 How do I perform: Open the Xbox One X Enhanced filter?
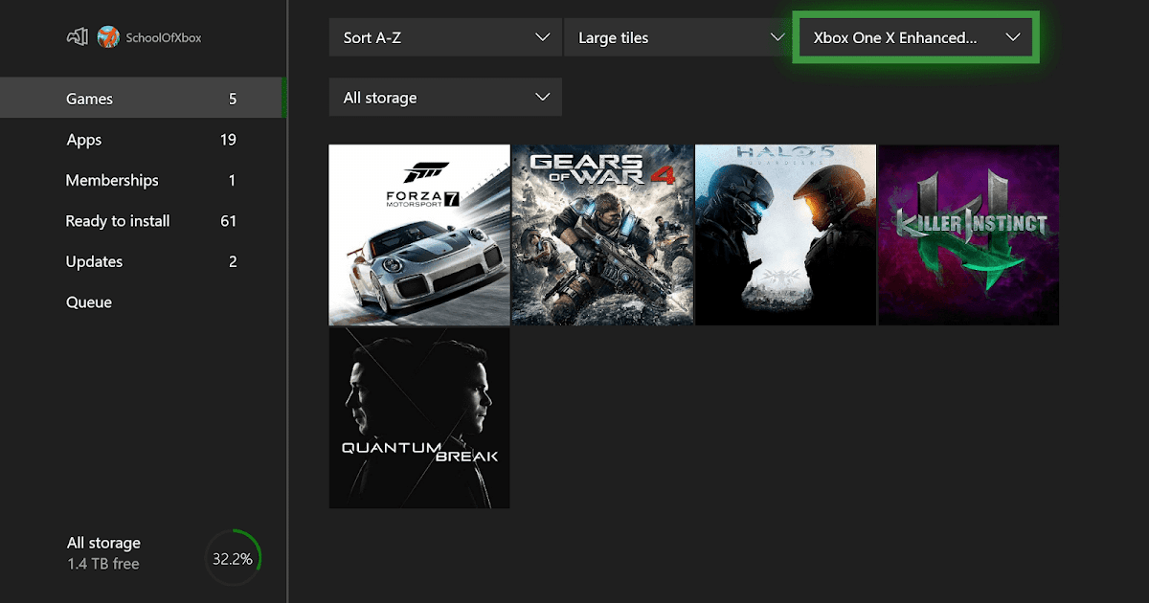click(914, 37)
